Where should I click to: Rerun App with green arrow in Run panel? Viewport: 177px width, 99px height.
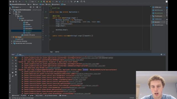tap(12, 58)
